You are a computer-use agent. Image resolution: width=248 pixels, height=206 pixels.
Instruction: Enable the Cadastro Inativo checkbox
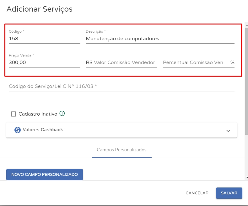[13, 114]
